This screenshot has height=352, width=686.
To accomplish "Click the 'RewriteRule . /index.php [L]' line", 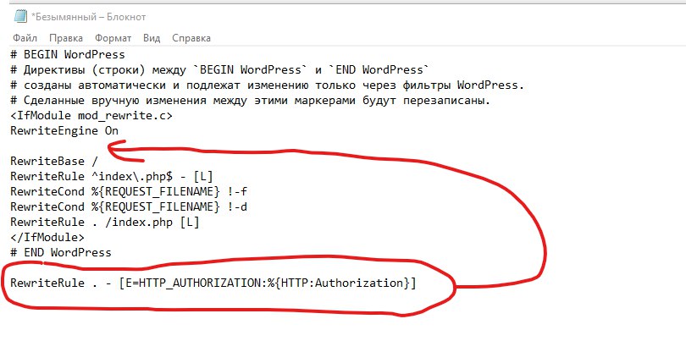I will [105, 223].
